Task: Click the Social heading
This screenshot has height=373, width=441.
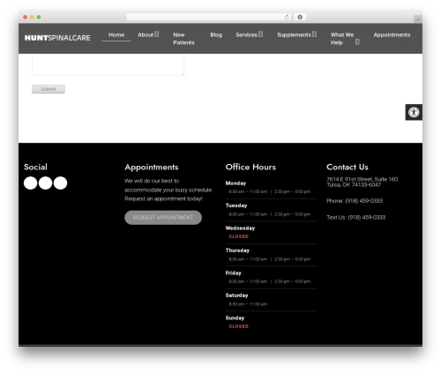Action: (35, 167)
